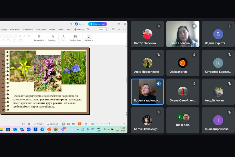
Task: Open the Find dropdown in ribbon
Action: (63, 38)
